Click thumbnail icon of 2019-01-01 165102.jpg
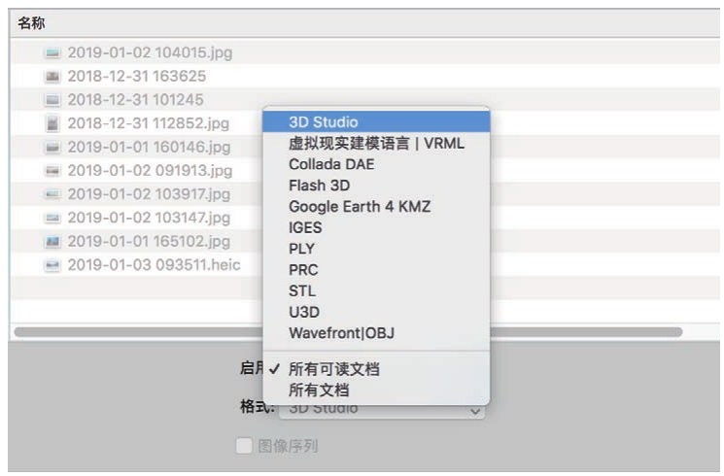The width and height of the screenshot is (724, 476). pyautogui.click(x=52, y=241)
